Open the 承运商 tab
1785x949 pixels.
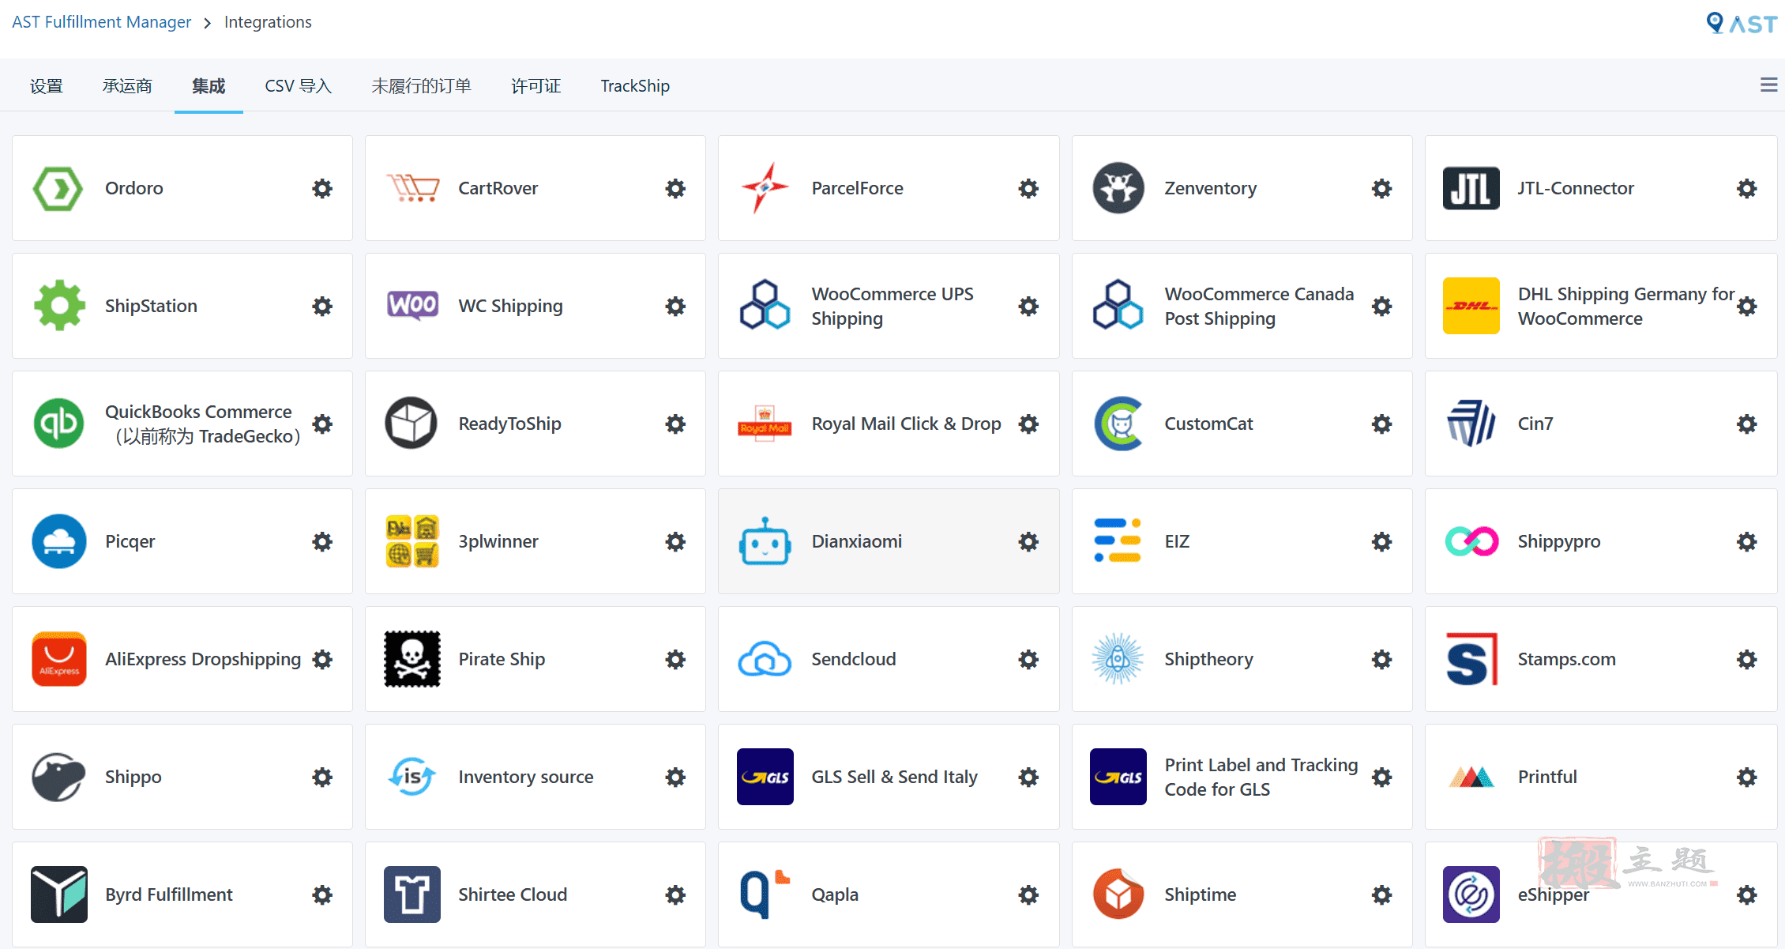[127, 86]
